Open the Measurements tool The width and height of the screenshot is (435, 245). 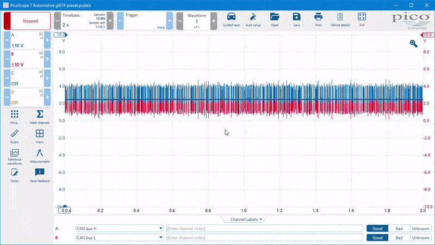tap(40, 156)
